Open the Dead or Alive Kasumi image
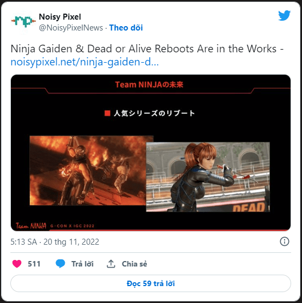This screenshot has height=303, width=302. [208, 177]
